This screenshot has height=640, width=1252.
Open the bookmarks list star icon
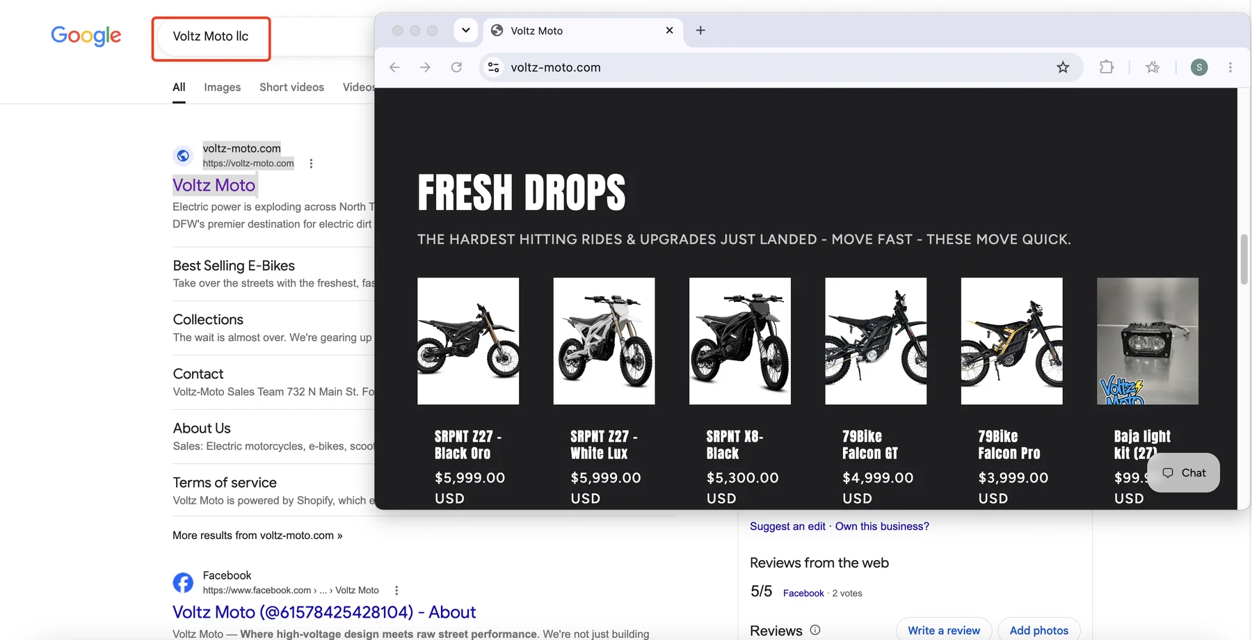[x=1153, y=67]
